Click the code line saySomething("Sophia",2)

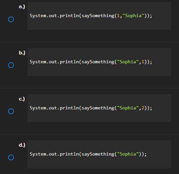(91, 108)
